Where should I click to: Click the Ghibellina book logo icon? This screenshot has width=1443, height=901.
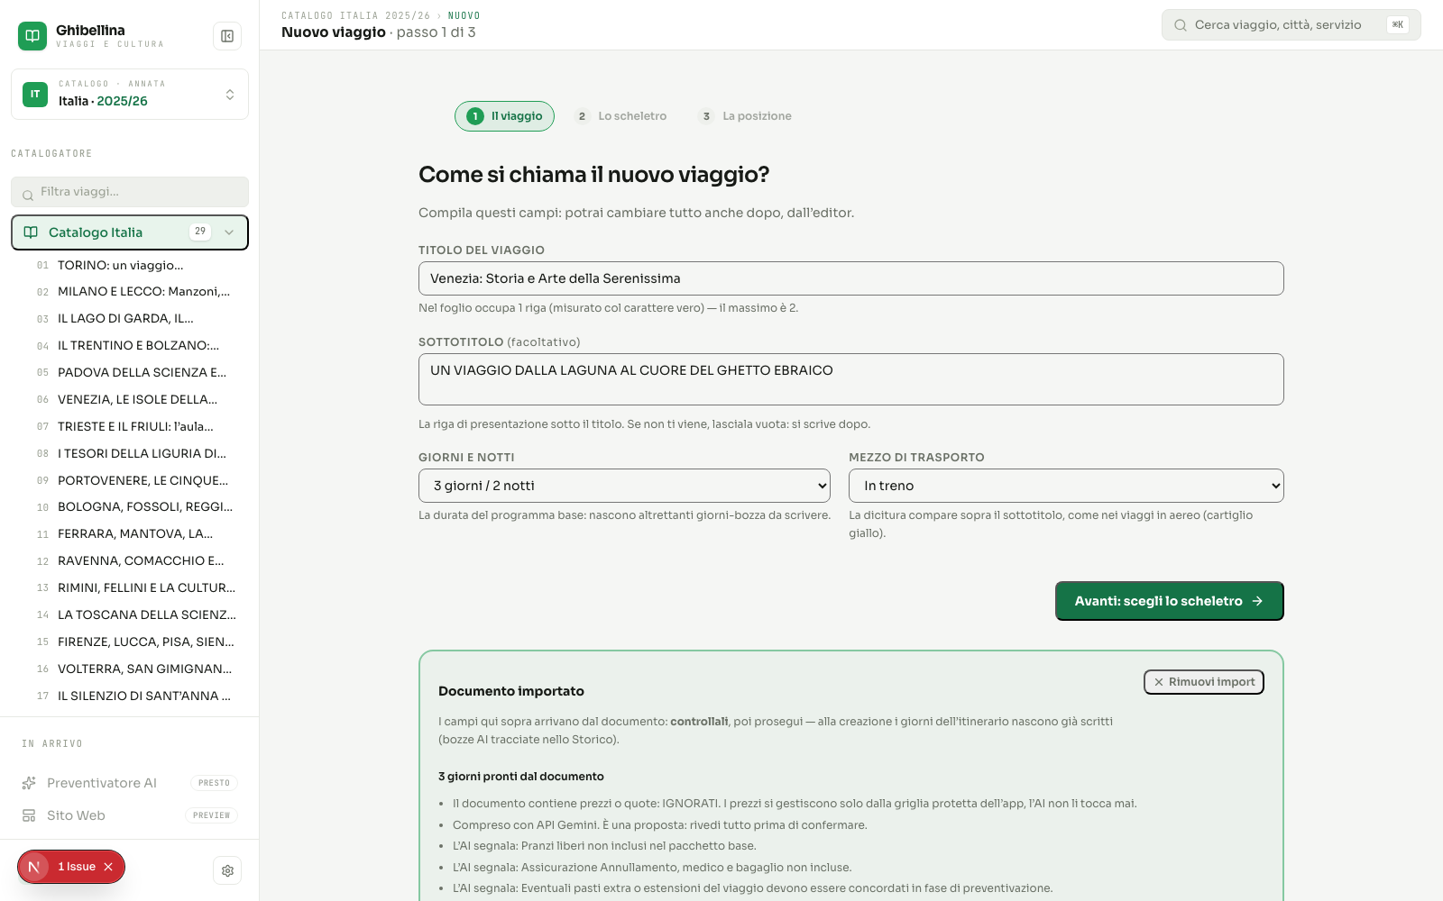[x=32, y=36]
